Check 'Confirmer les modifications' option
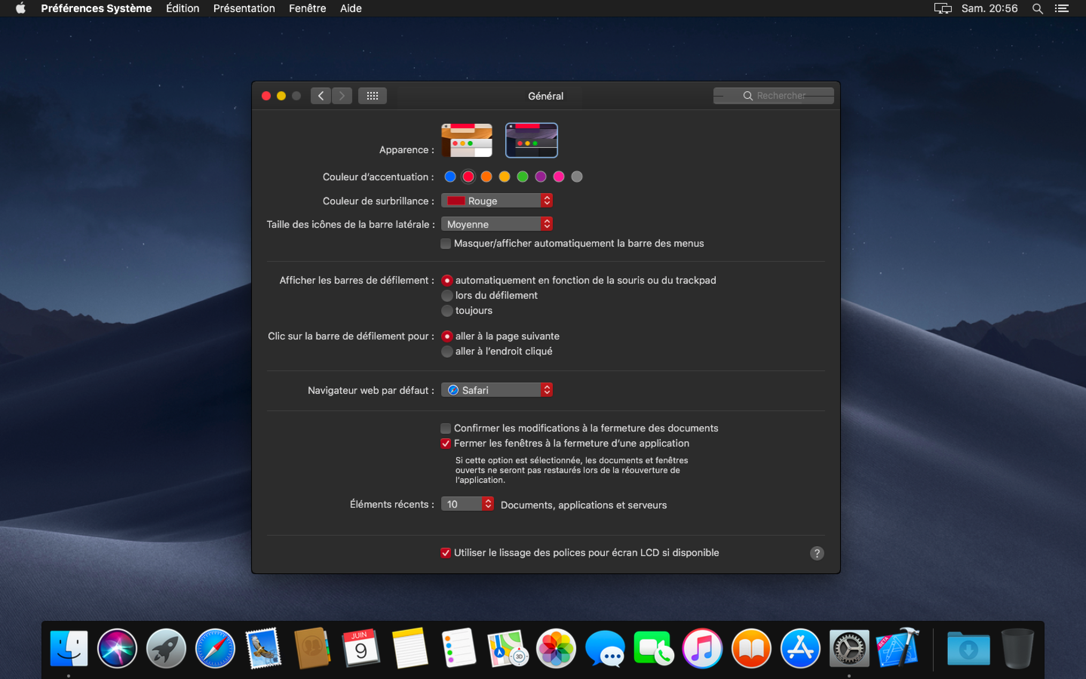The height and width of the screenshot is (679, 1086). coord(446,428)
